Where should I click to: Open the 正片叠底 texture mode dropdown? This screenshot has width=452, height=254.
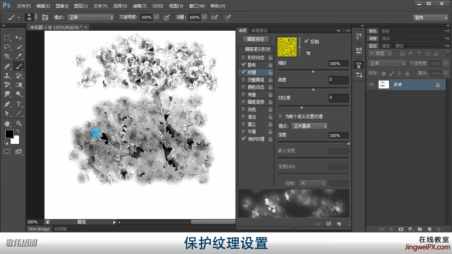click(309, 126)
